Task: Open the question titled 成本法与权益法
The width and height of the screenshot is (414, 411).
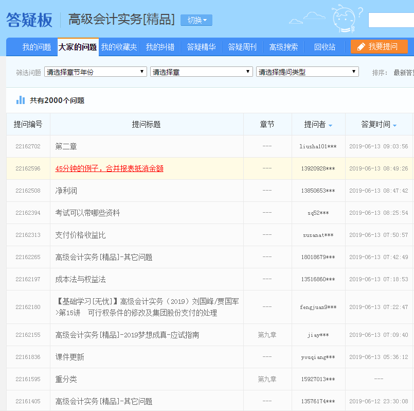Action: [80, 279]
